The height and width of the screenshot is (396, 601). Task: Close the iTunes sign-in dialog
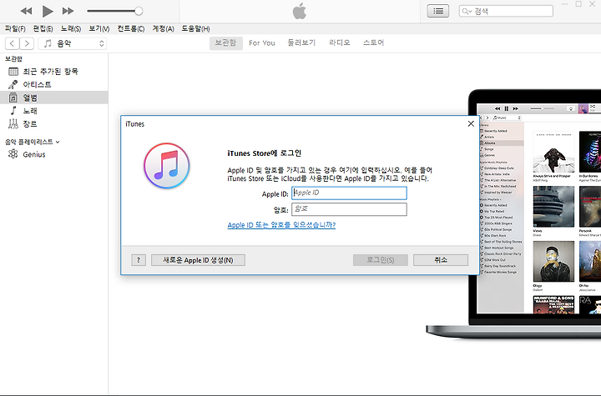pos(471,123)
